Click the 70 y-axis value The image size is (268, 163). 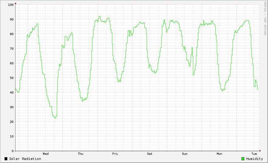pyautogui.click(x=12, y=49)
